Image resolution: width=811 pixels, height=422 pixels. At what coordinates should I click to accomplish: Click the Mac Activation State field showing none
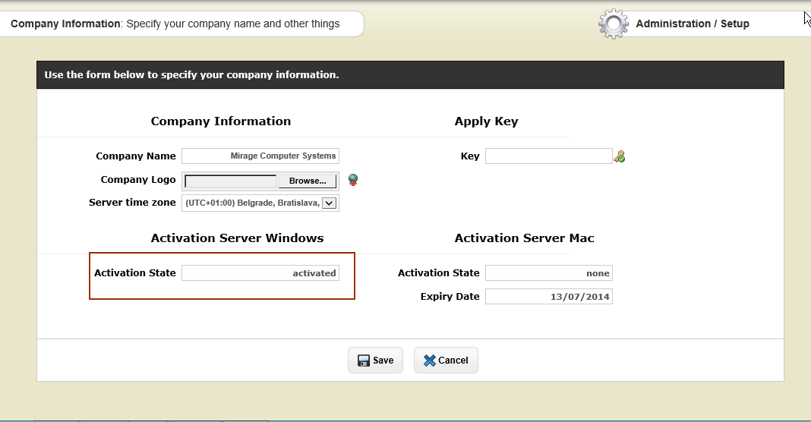(548, 273)
